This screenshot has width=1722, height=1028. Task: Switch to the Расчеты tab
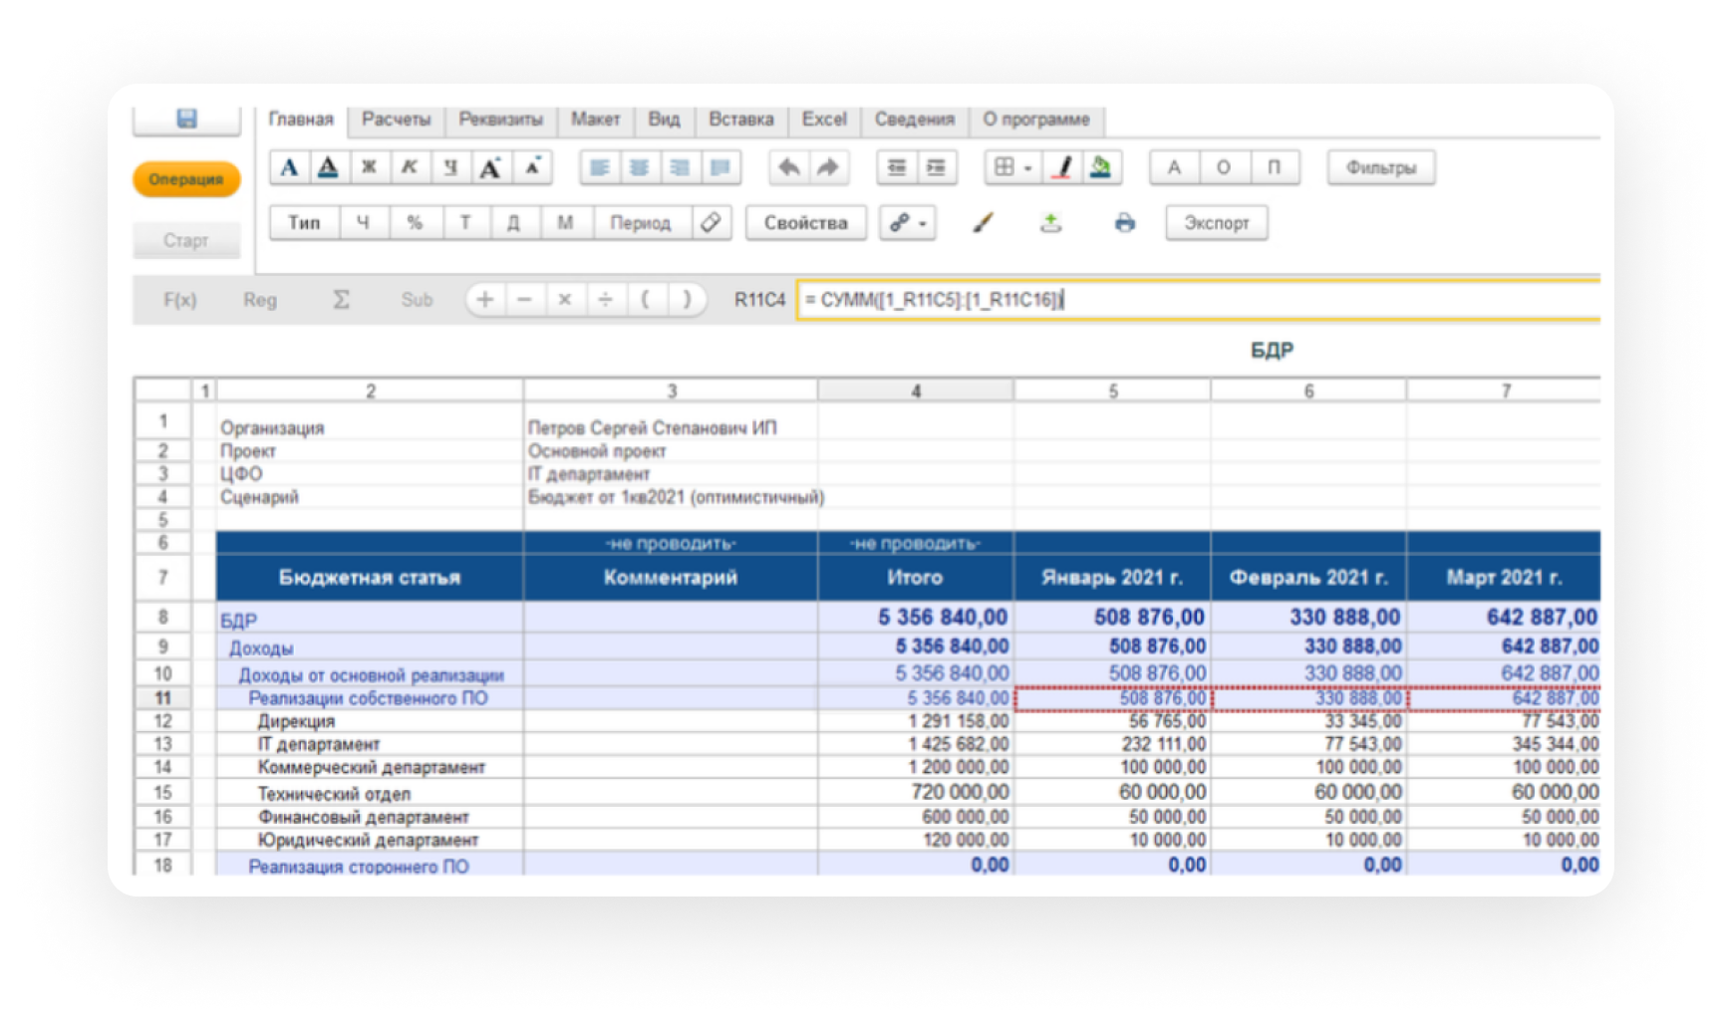(396, 120)
